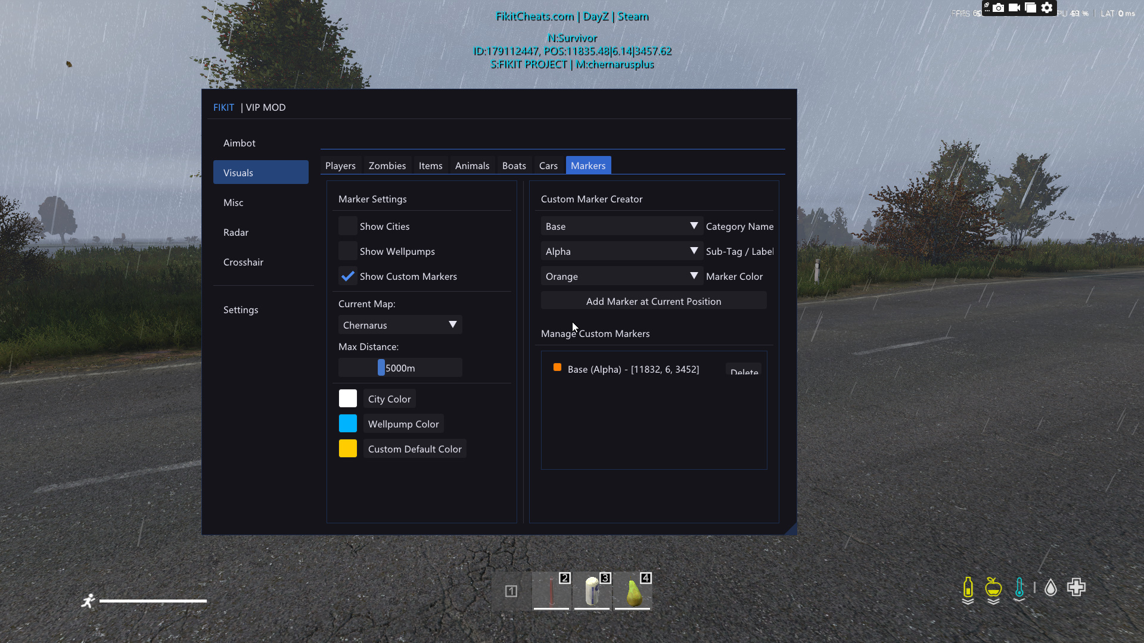Switch to the Cars tab

pos(548,166)
